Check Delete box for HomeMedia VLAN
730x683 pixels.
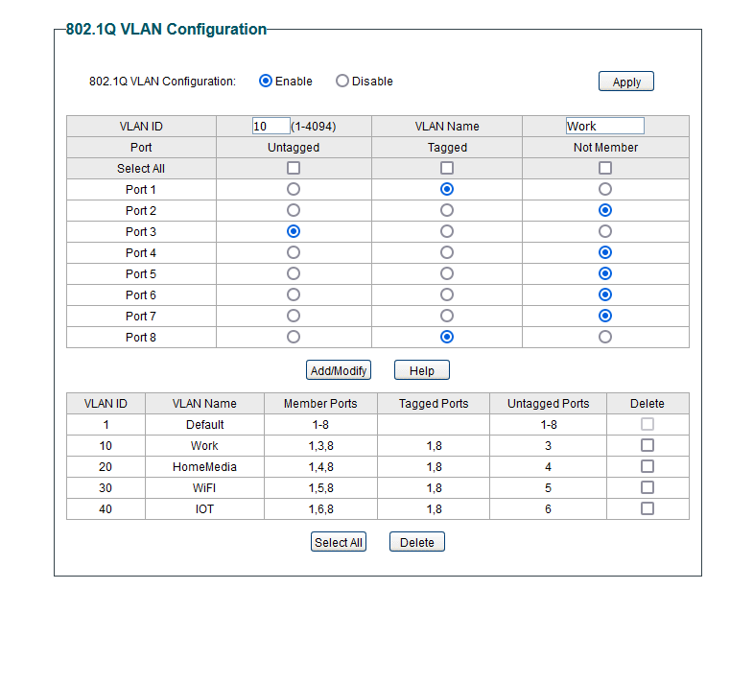click(648, 466)
